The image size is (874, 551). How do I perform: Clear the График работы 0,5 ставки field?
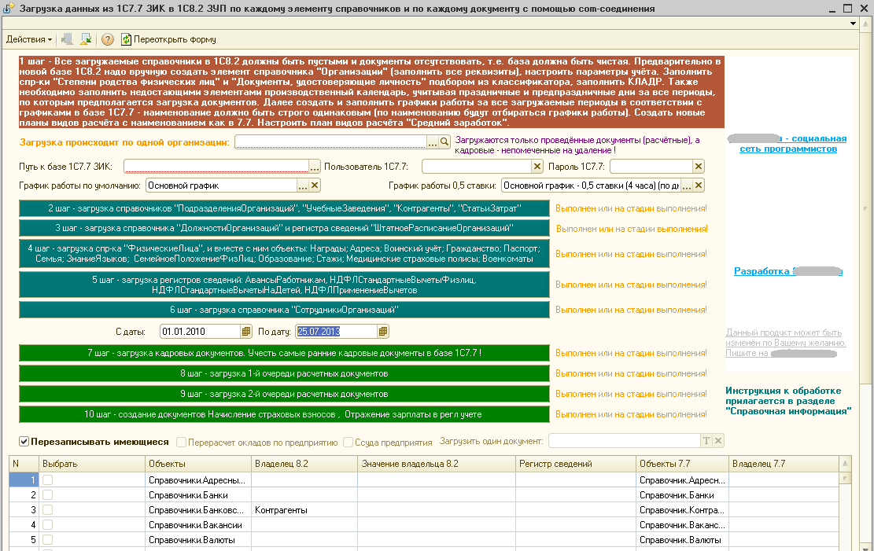click(x=699, y=186)
